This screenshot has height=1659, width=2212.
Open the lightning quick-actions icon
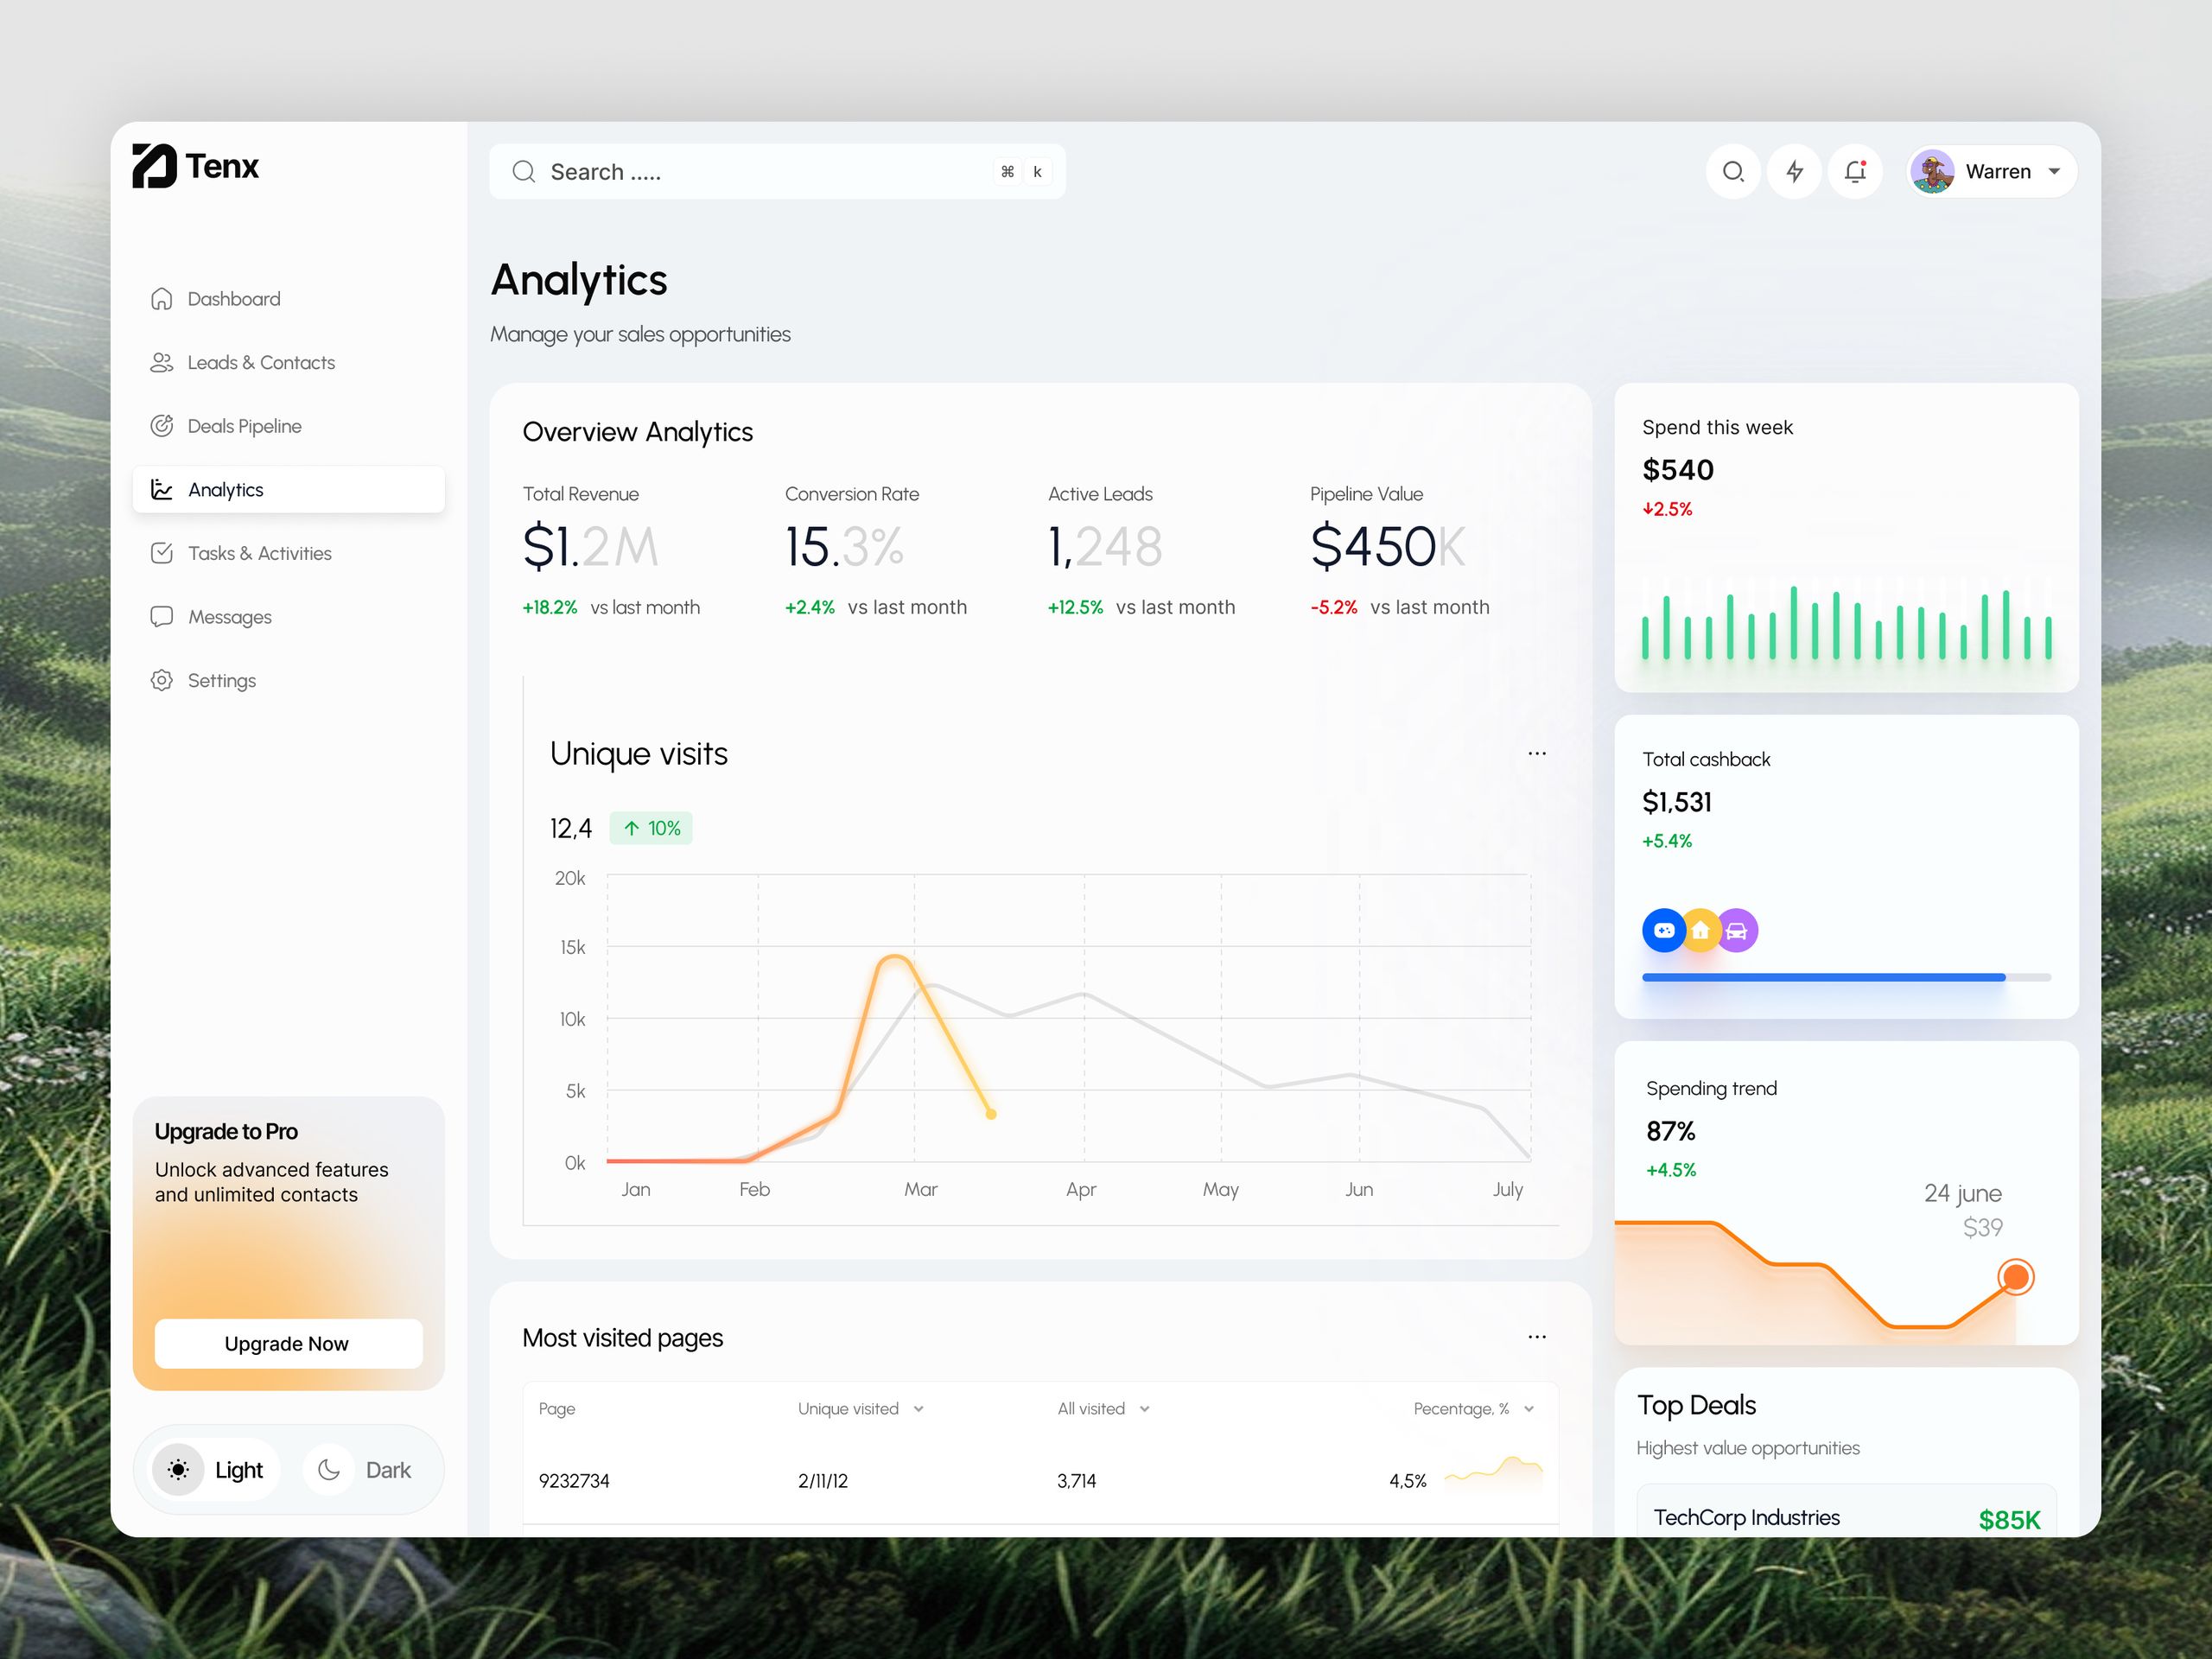click(x=1794, y=171)
